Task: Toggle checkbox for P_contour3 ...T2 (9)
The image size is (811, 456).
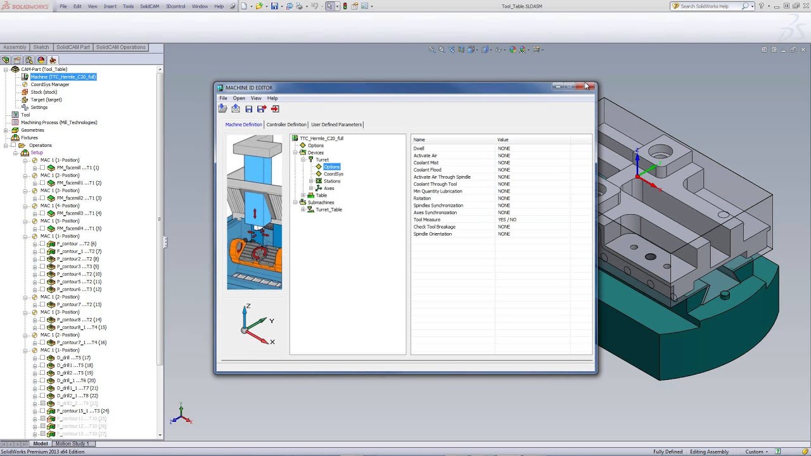Action: 43,267
